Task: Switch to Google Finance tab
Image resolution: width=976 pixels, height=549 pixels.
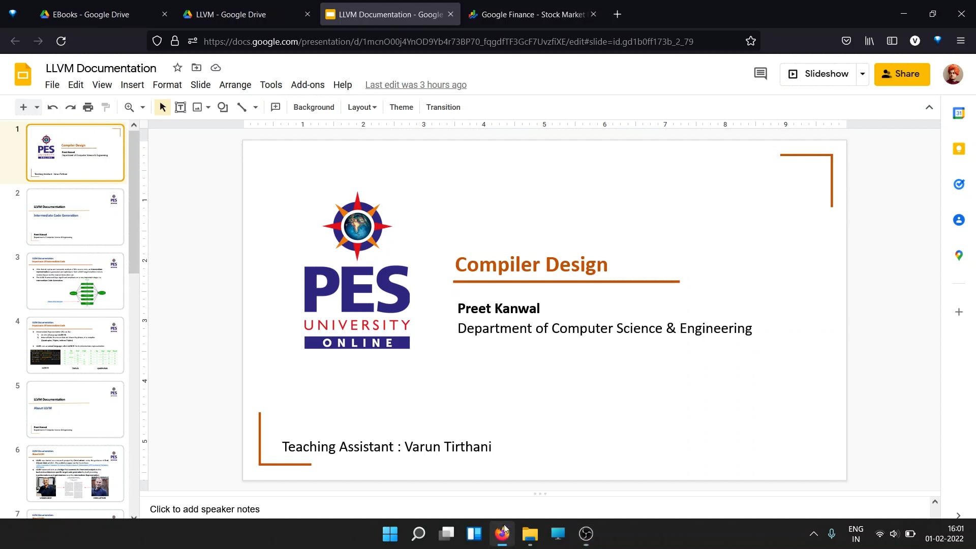Action: [x=532, y=14]
